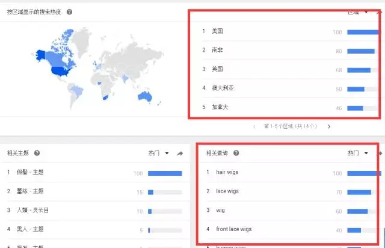Click the blue bar for 英国
Viewport: 385px width, 248px height.
tap(359, 70)
